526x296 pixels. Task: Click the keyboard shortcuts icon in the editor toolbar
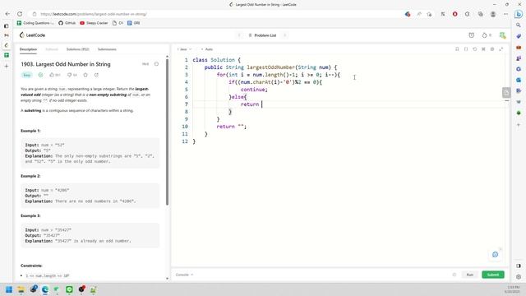pos(483,49)
